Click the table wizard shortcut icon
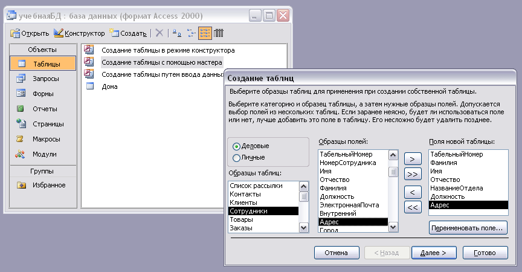 (89, 62)
